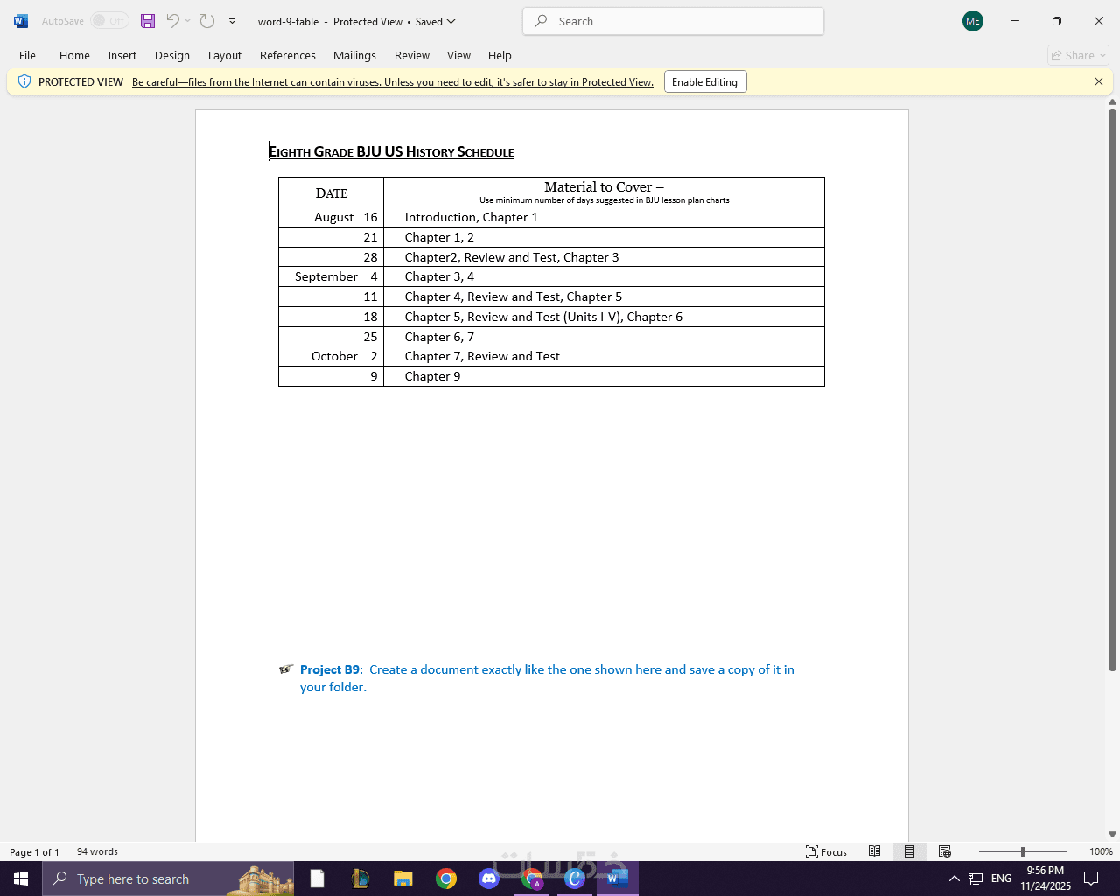Viewport: 1120px width, 896px height.
Task: Show hidden system tray icons
Action: (955, 878)
